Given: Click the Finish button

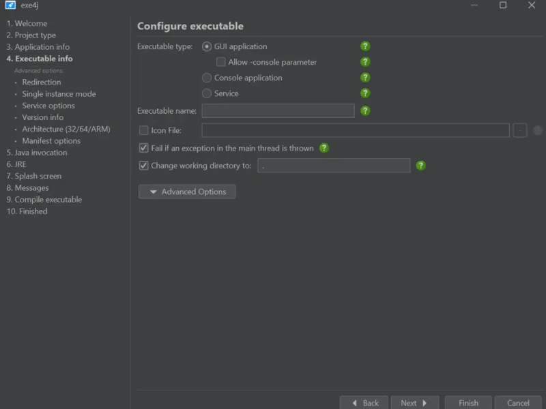Looking at the screenshot, I should 468,403.
